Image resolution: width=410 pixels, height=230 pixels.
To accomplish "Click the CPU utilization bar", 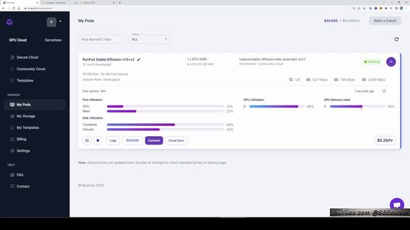I will pos(165,107).
